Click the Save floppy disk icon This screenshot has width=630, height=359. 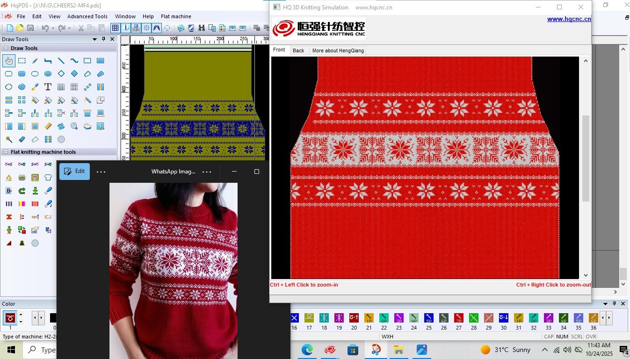(30, 28)
